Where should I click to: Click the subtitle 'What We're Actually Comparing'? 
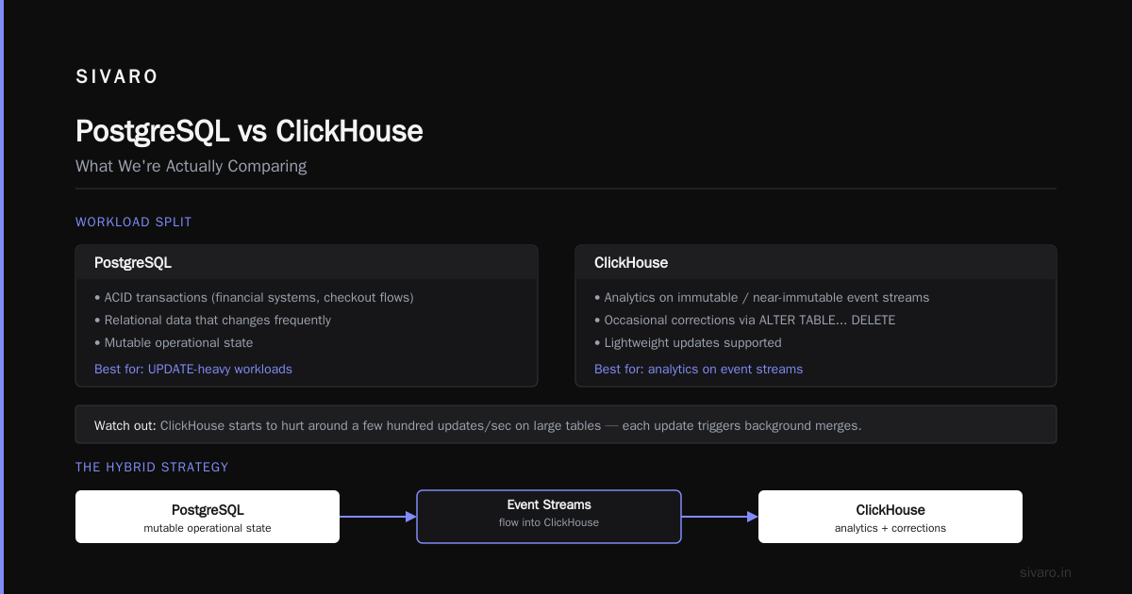[x=191, y=166]
